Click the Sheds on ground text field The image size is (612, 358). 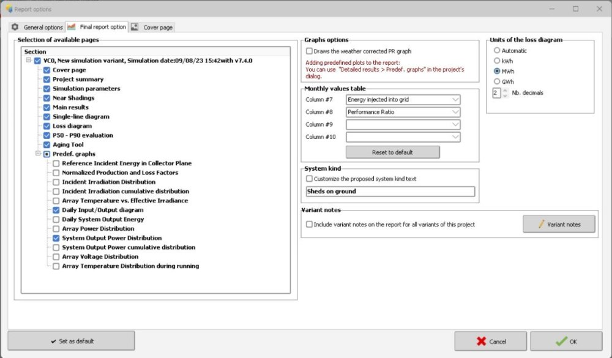[x=390, y=192]
